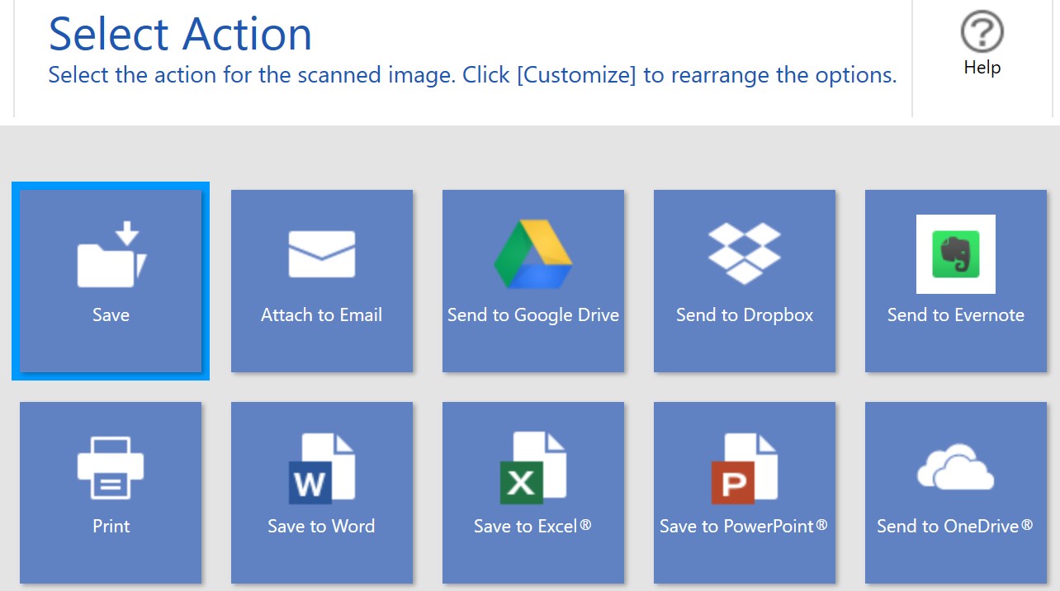
Task: Click the red PowerPoint icon
Action: point(744,467)
